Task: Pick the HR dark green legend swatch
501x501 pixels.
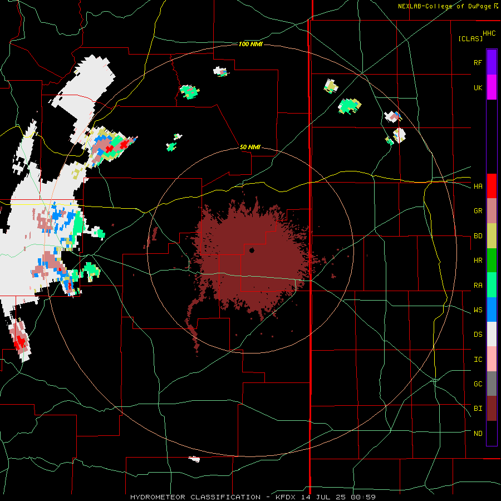Action: click(x=492, y=261)
